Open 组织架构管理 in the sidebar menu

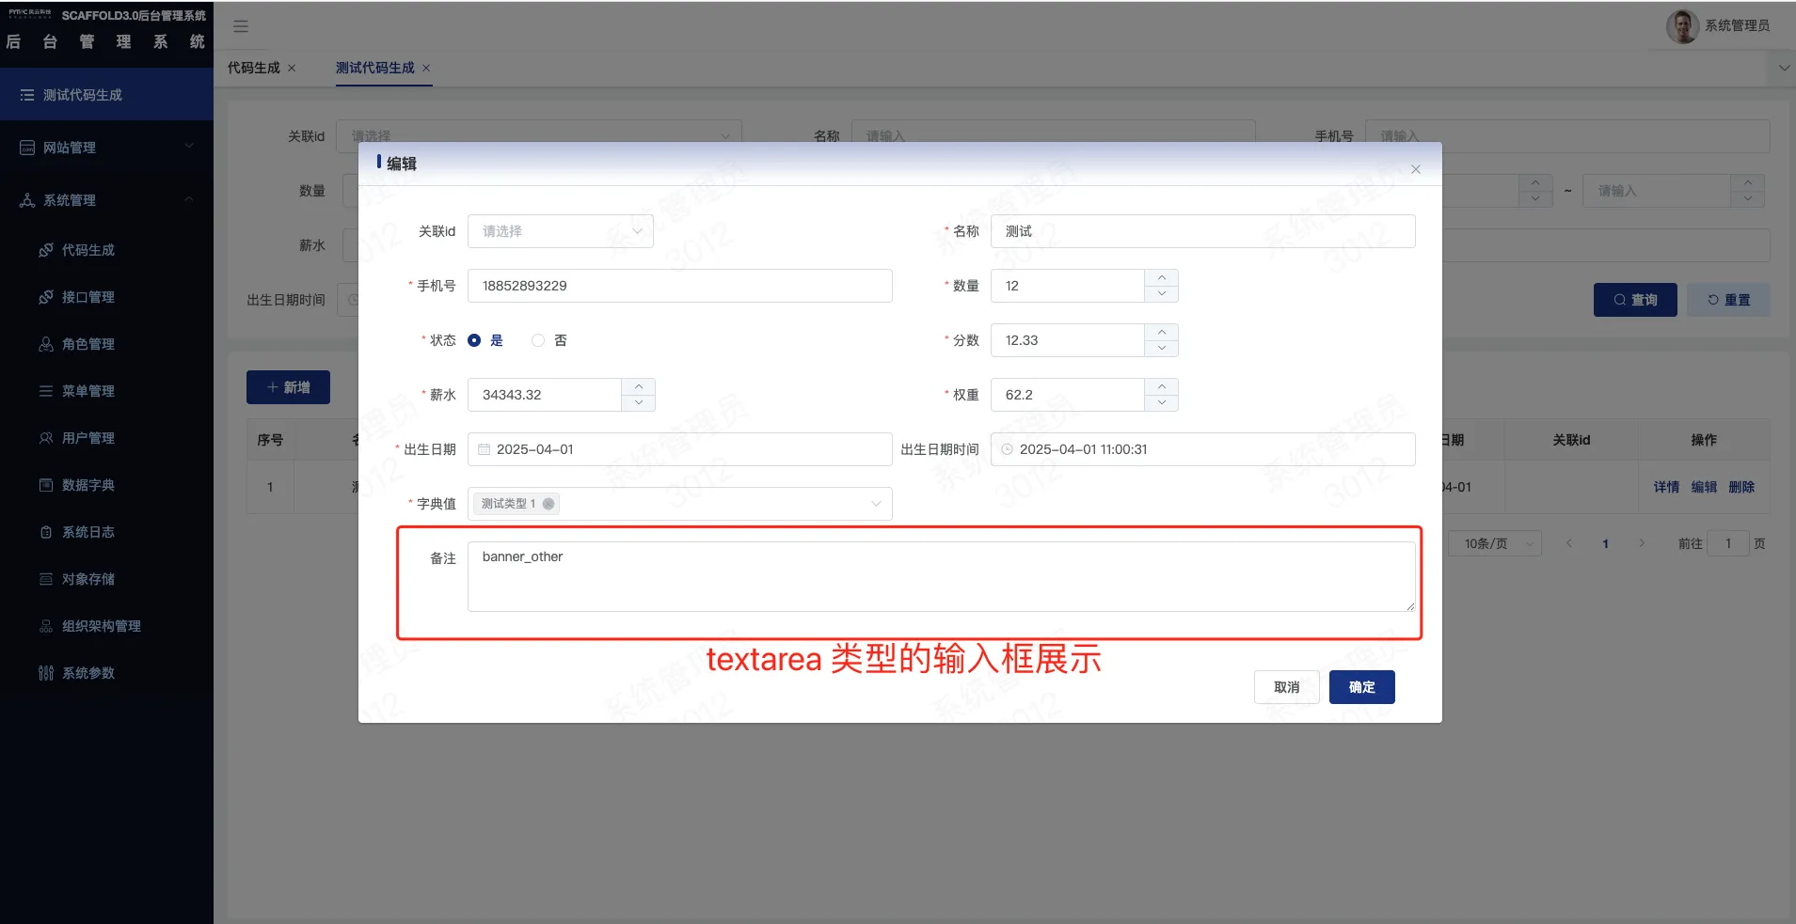point(101,626)
